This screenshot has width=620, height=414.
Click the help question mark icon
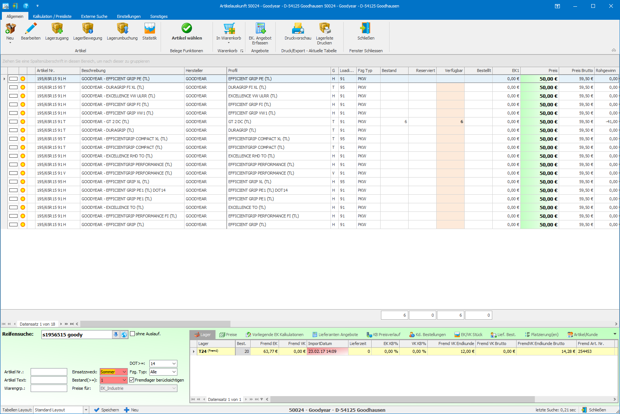[26, 6]
